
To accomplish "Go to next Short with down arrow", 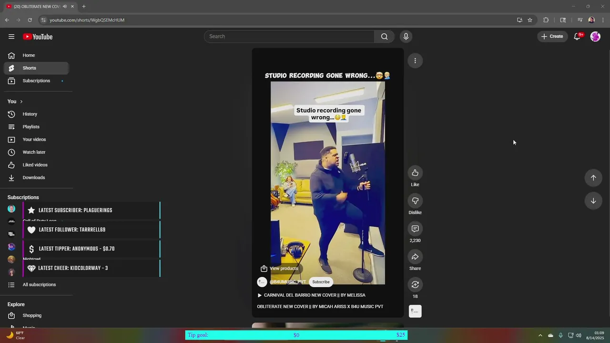I will (593, 201).
